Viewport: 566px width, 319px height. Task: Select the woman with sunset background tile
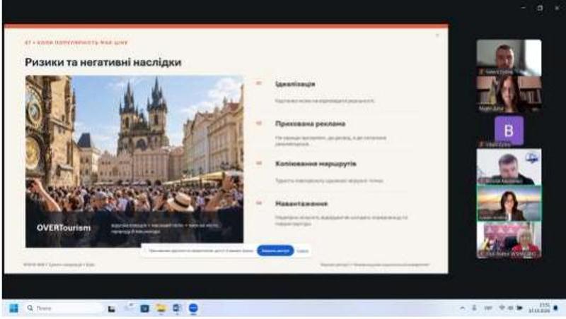tap(509, 203)
